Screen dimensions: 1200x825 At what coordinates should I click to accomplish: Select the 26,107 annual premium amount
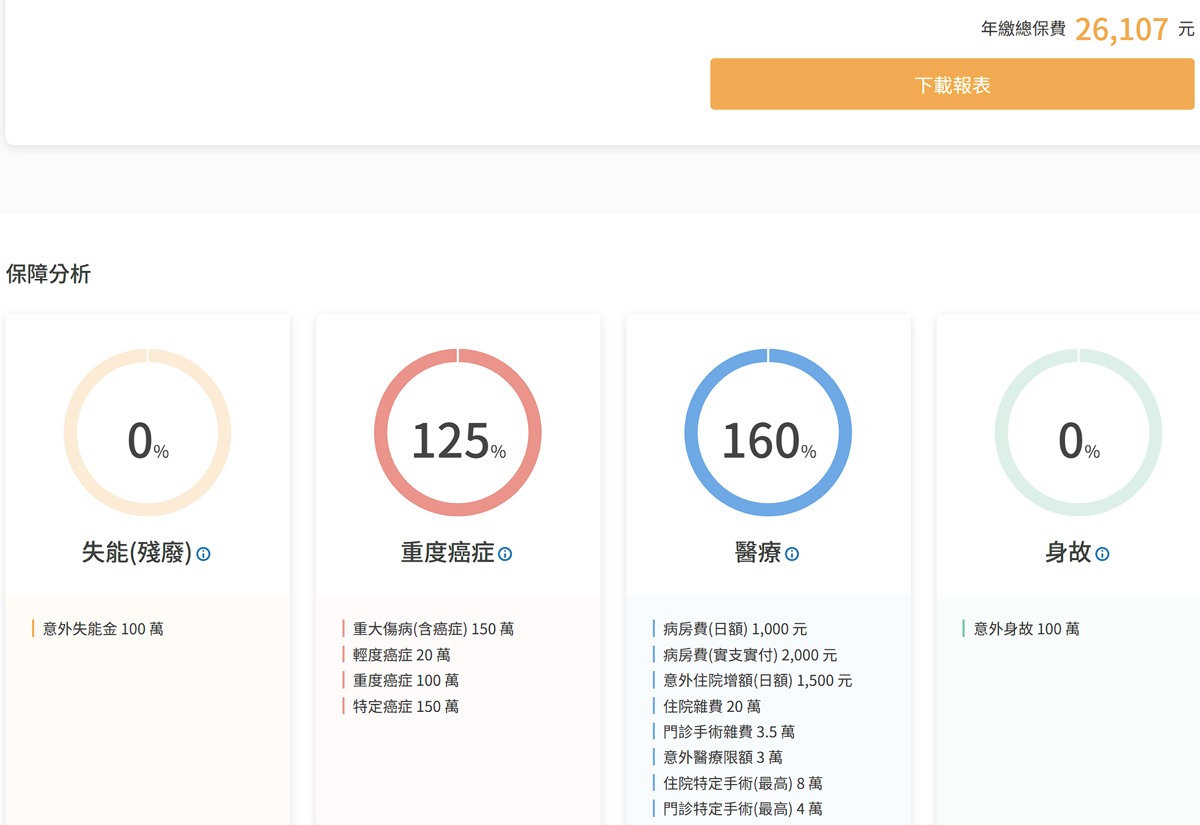[x=1122, y=29]
